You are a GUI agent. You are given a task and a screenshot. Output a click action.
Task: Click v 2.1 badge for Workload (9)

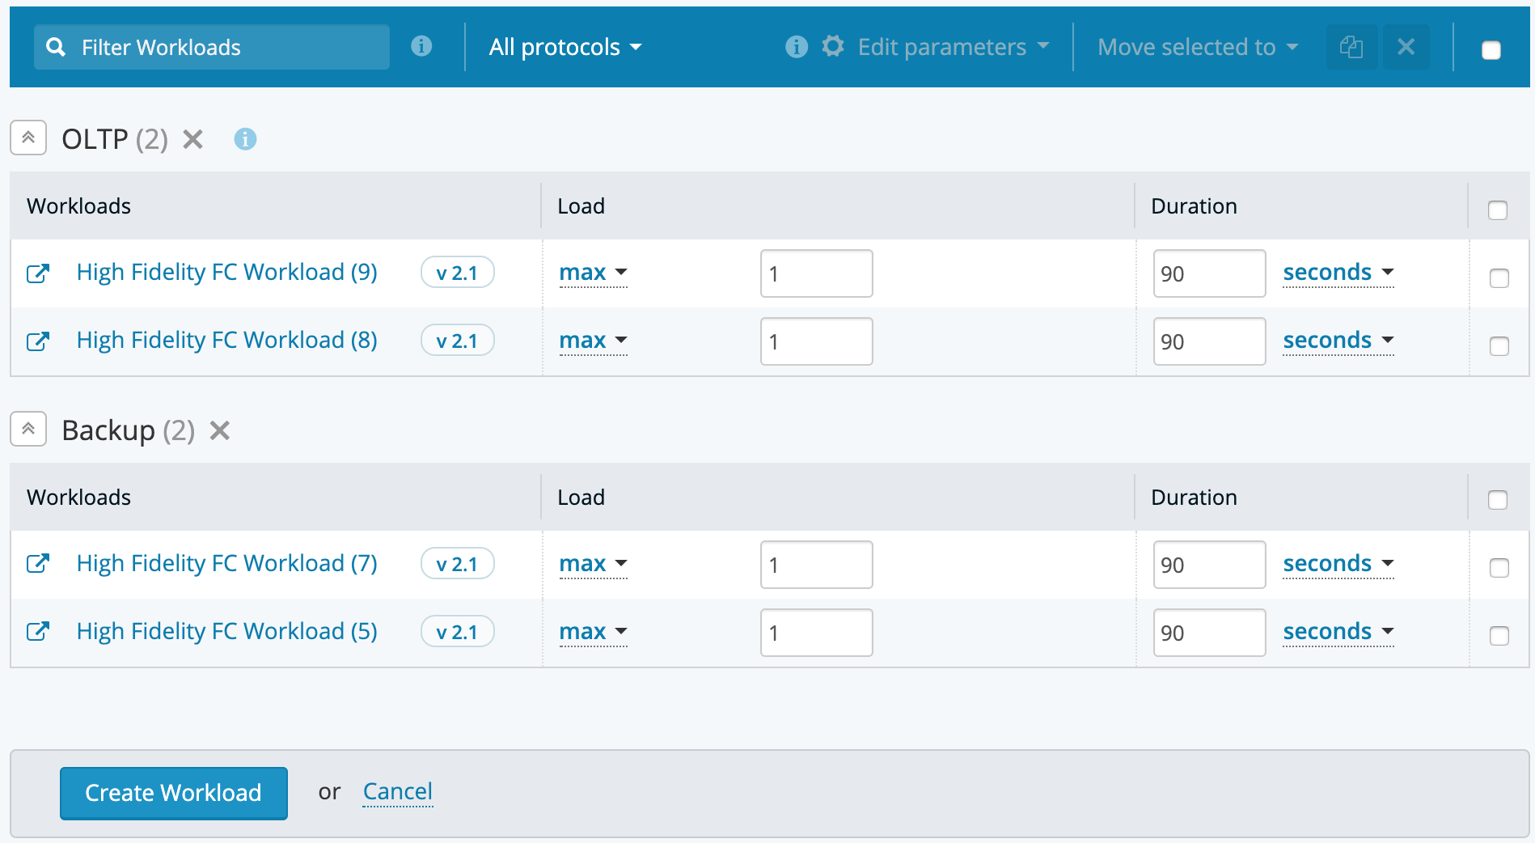pos(457,273)
